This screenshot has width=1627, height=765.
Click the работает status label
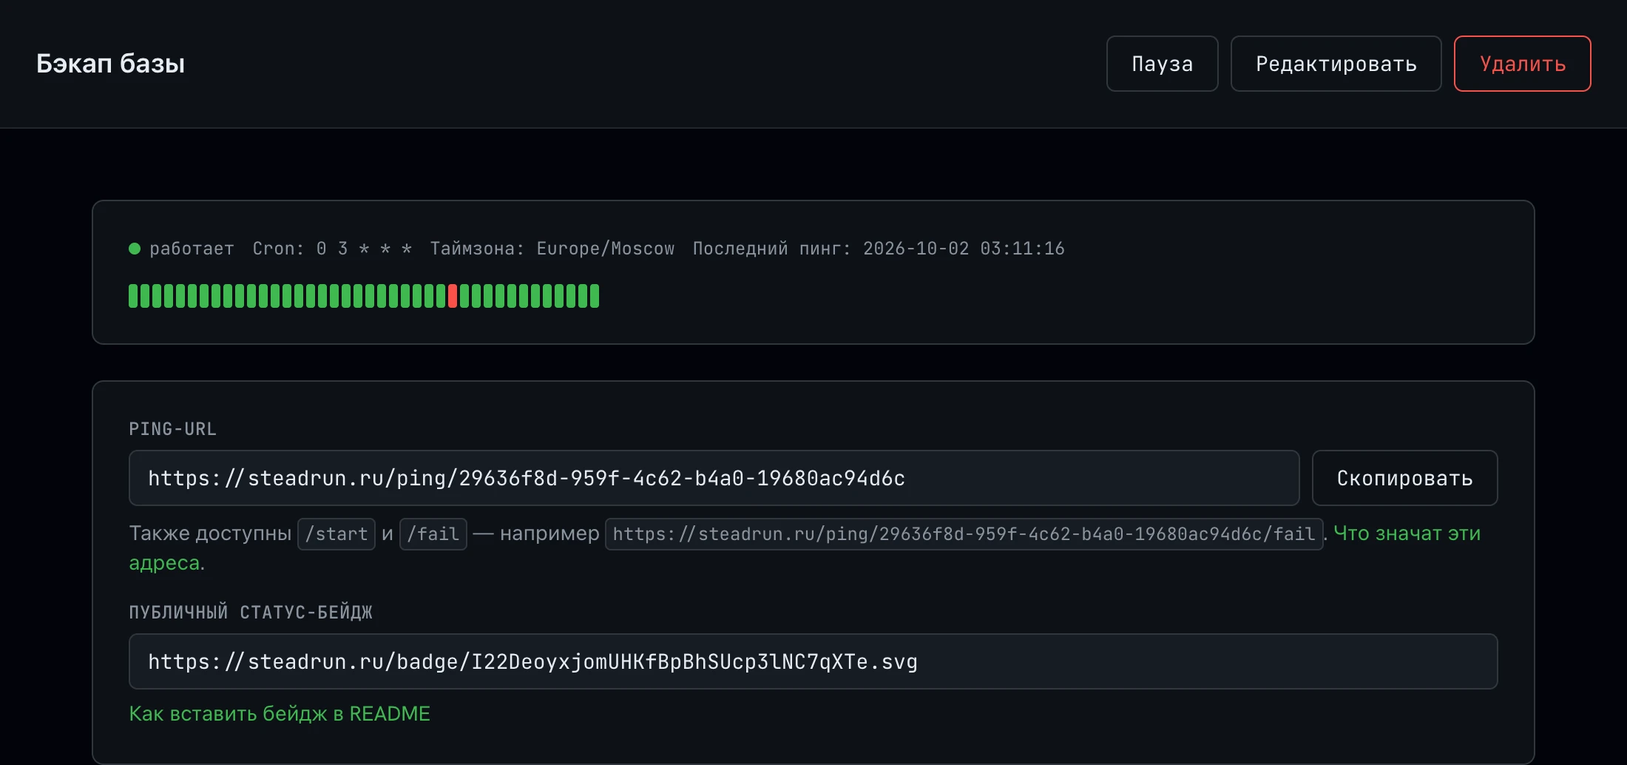(192, 249)
